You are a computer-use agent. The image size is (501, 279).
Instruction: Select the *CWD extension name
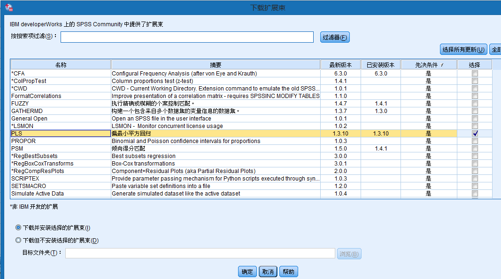19,89
